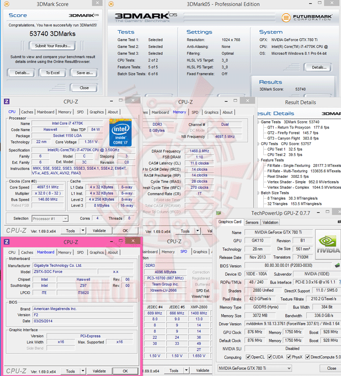Select the Pixel Shader result row

[x=288, y=176]
